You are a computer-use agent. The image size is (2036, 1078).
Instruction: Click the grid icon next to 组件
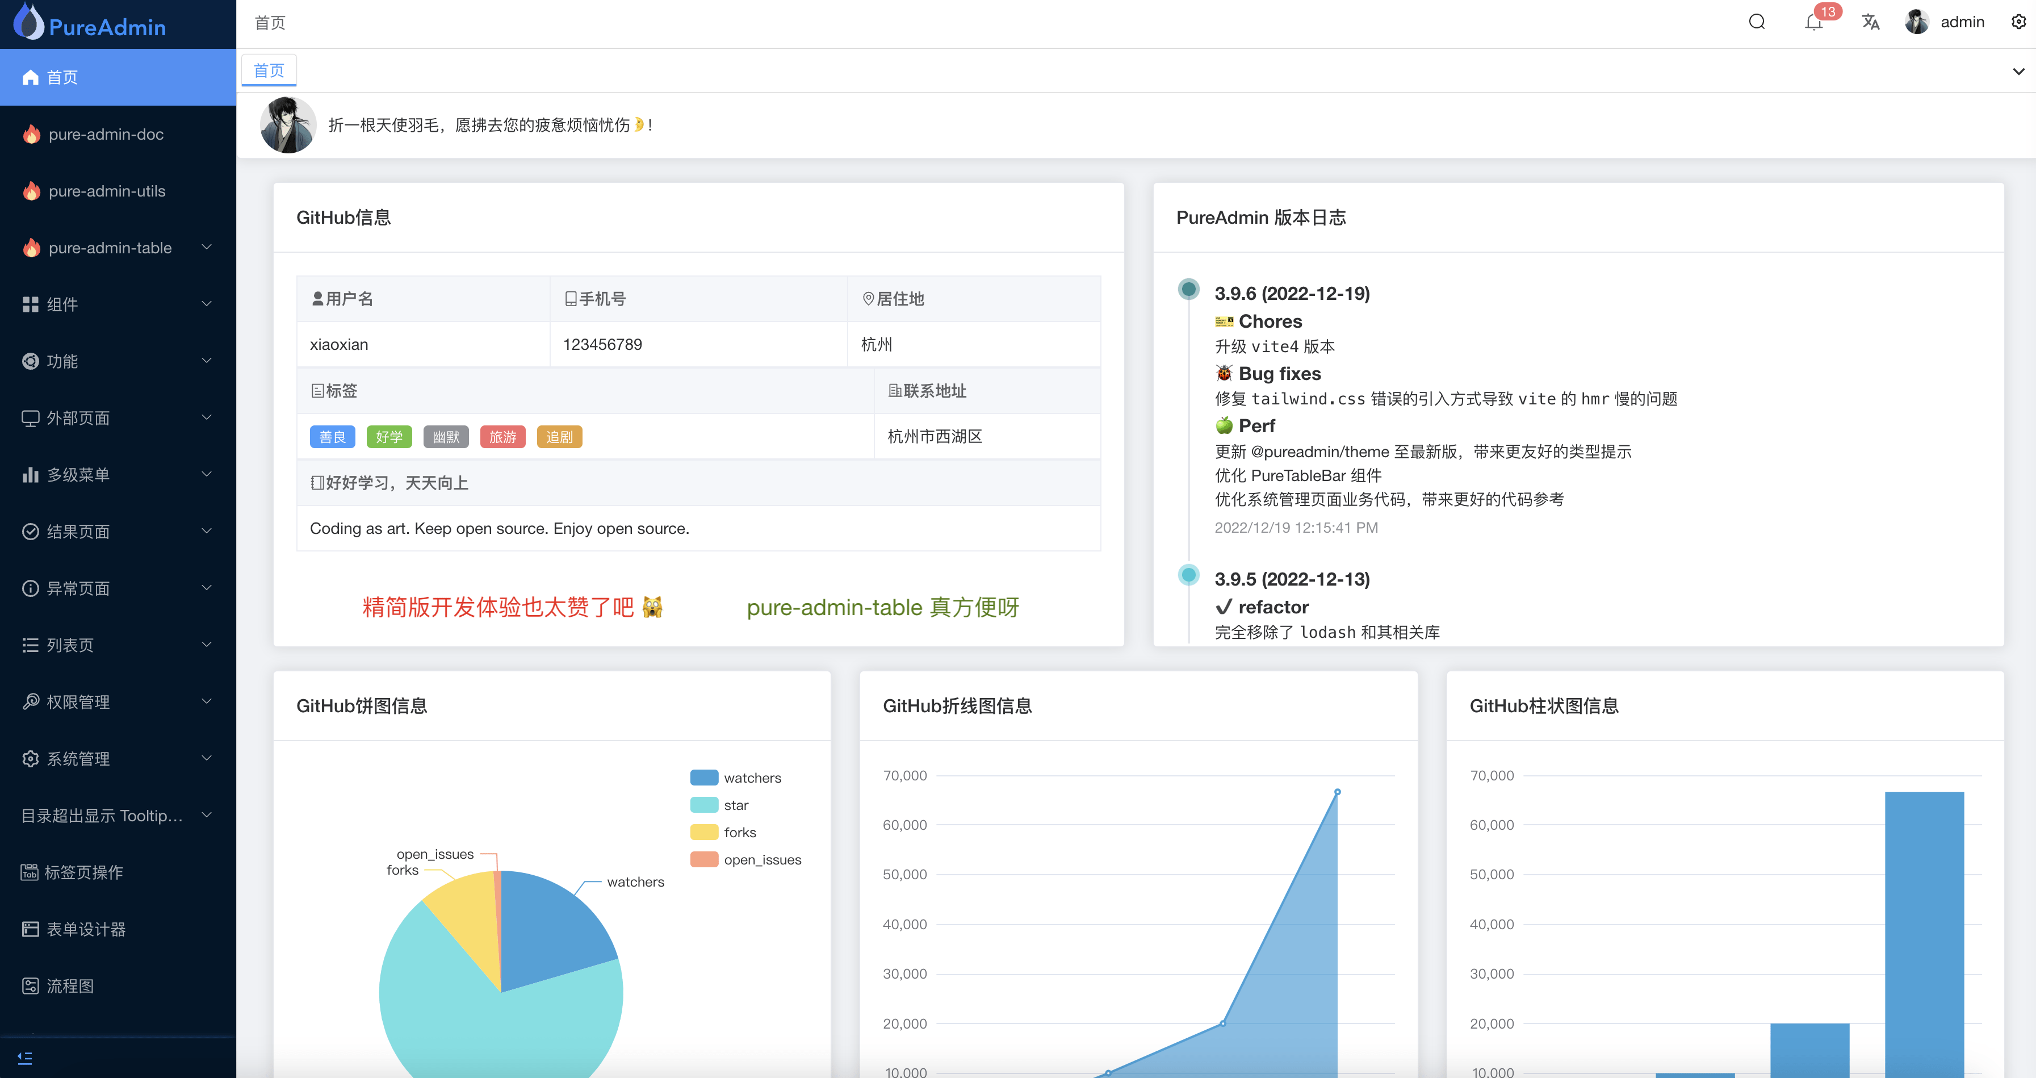click(x=30, y=304)
